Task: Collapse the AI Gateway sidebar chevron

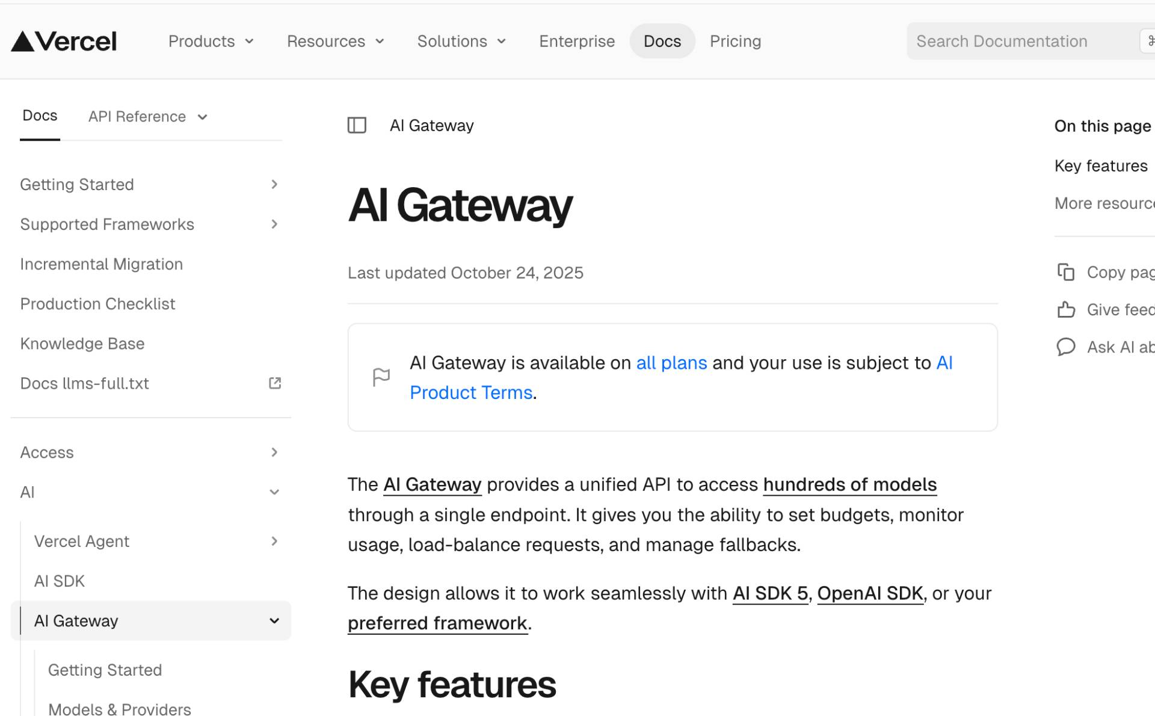Action: click(274, 620)
